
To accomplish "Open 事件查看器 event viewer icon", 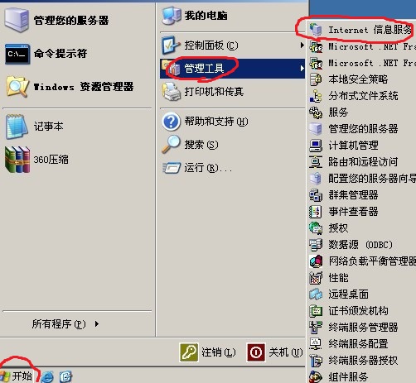I will click(x=316, y=212).
